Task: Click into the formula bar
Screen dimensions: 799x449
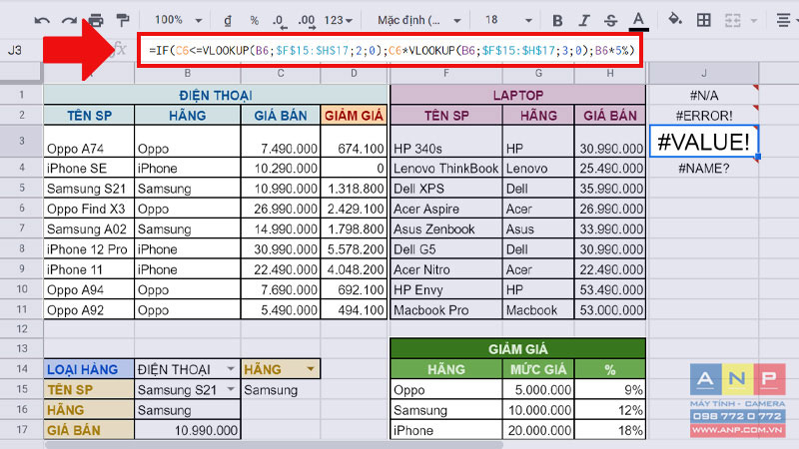Action: coord(391,51)
